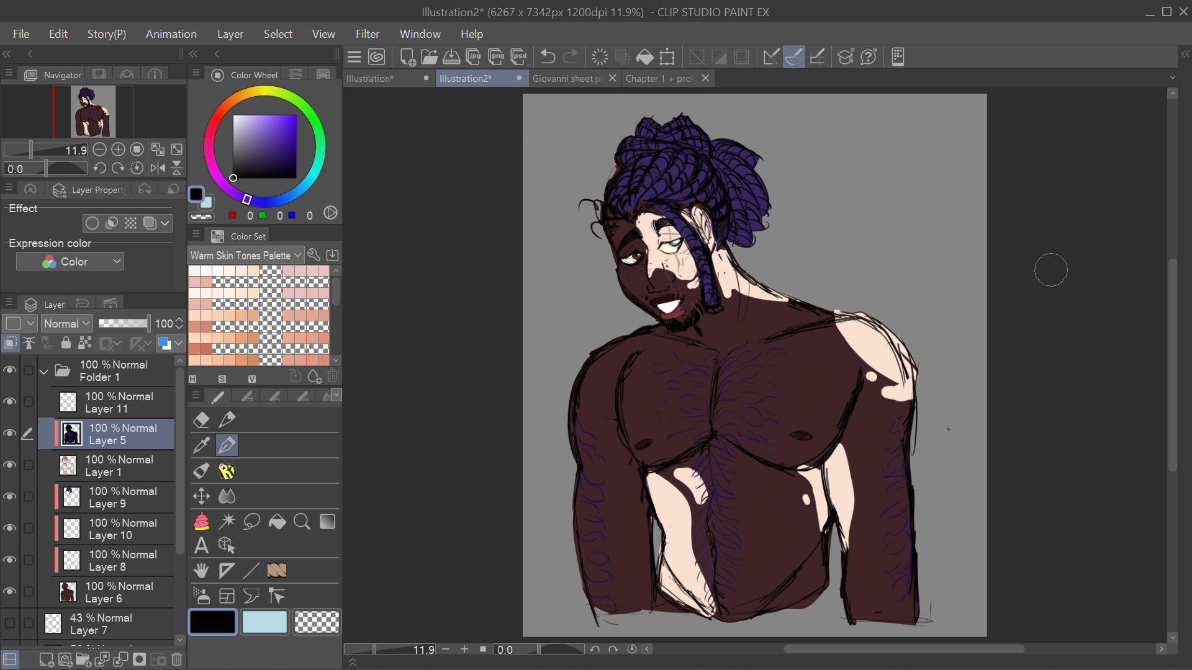Select the Lasso selection tool

pos(251,522)
